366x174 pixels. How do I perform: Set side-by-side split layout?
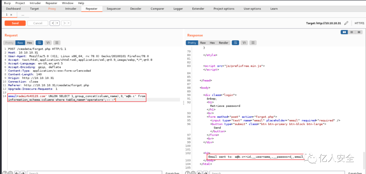click(344, 32)
